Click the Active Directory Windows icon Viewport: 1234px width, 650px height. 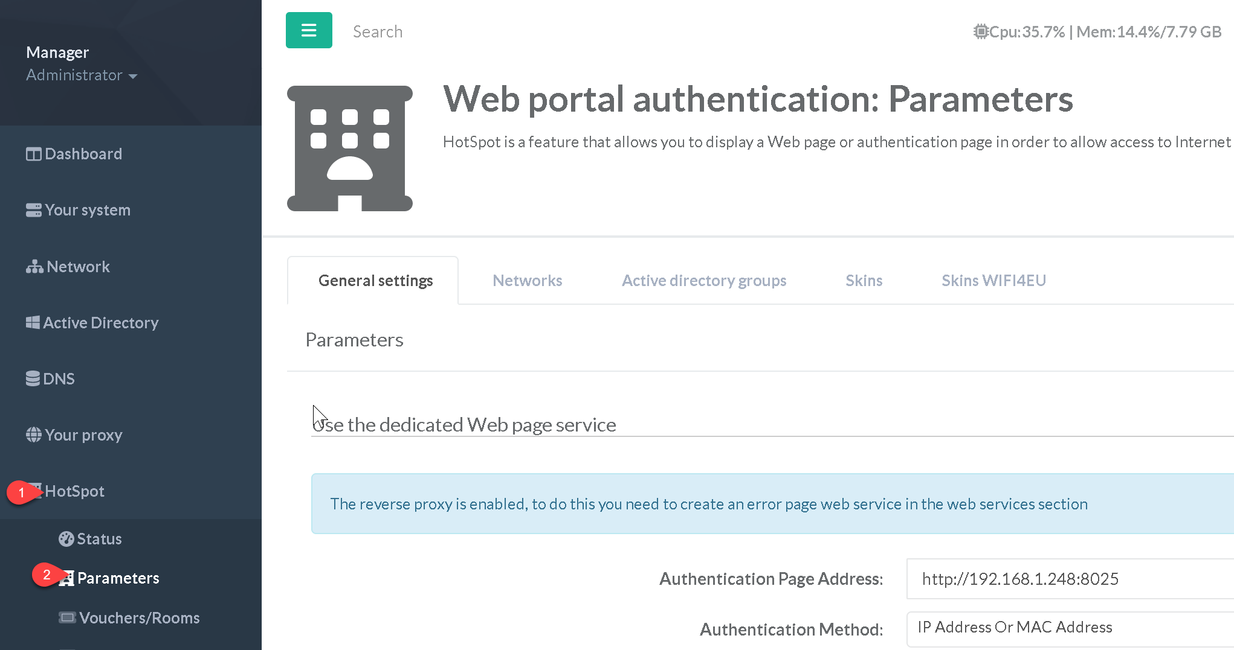[33, 323]
